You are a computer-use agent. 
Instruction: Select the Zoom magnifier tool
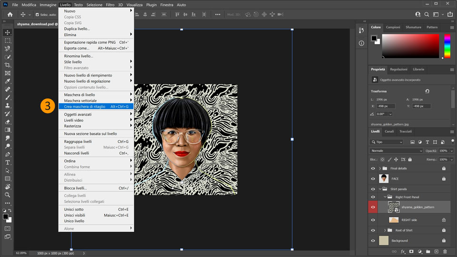tap(8, 195)
